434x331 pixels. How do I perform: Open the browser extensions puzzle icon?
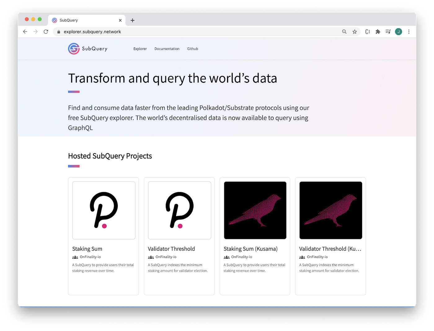[378, 32]
